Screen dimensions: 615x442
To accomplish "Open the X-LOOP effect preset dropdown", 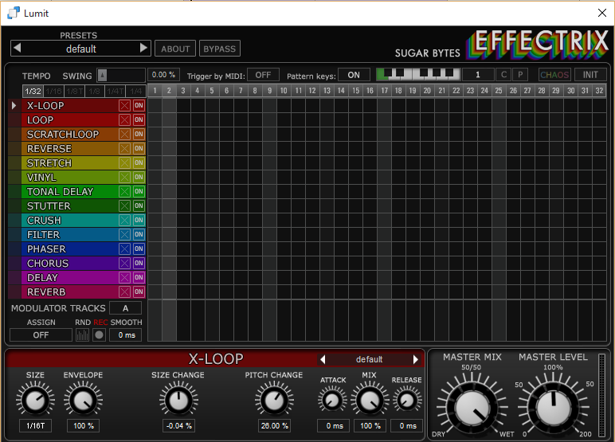I will point(369,359).
